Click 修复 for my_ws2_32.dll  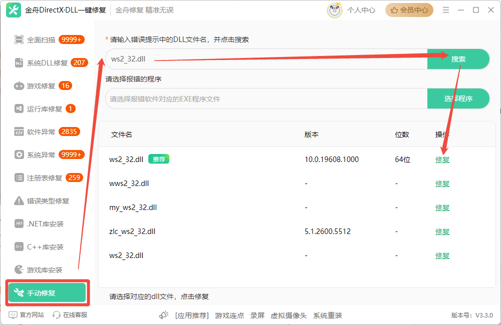click(x=442, y=207)
